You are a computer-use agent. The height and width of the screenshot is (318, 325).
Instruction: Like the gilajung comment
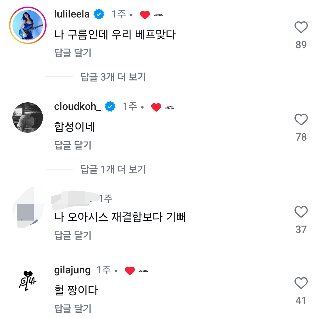click(301, 284)
